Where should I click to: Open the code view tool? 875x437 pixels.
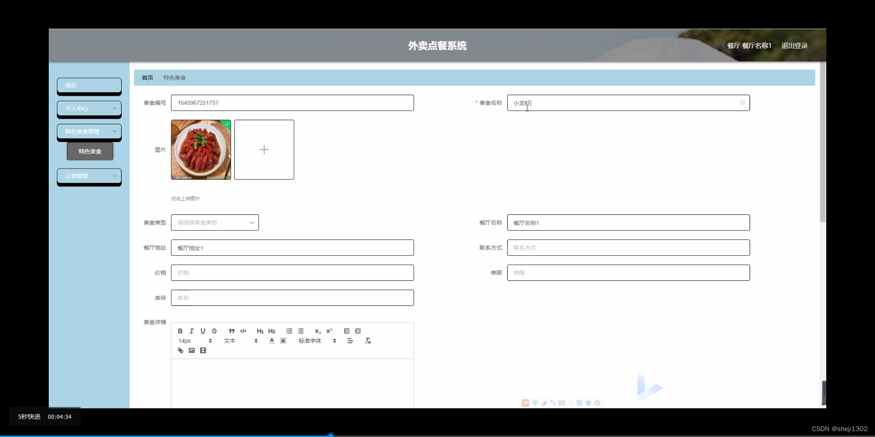click(243, 331)
